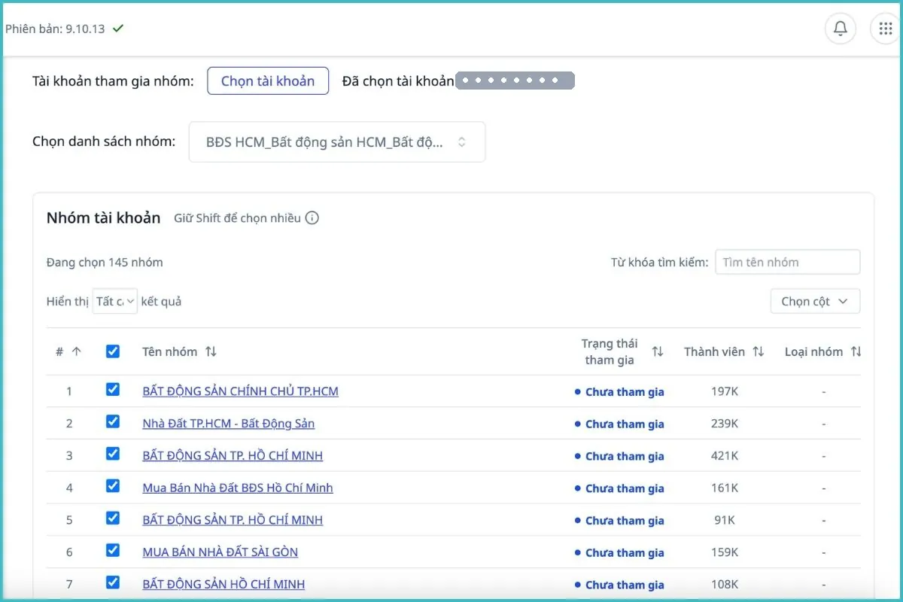Open the notifications bell icon

841,29
